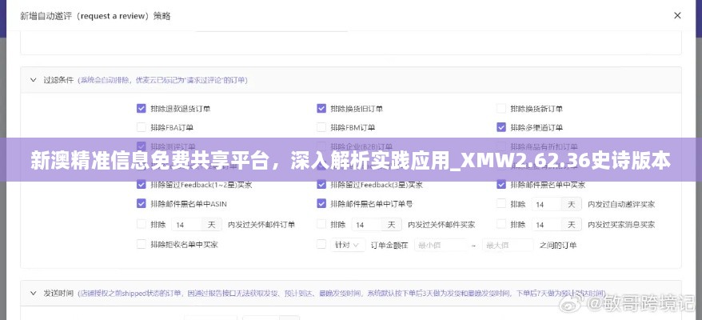Enable 排除换货新订单 checkbox
Screen dimensions: 702x320
pyautogui.click(x=501, y=108)
